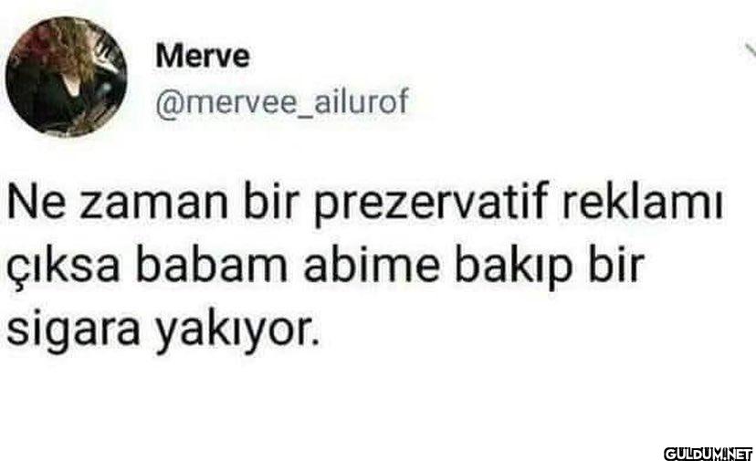756x461 pixels.
Task: Click the word çıksa in tweet
Action: pyautogui.click(x=63, y=267)
